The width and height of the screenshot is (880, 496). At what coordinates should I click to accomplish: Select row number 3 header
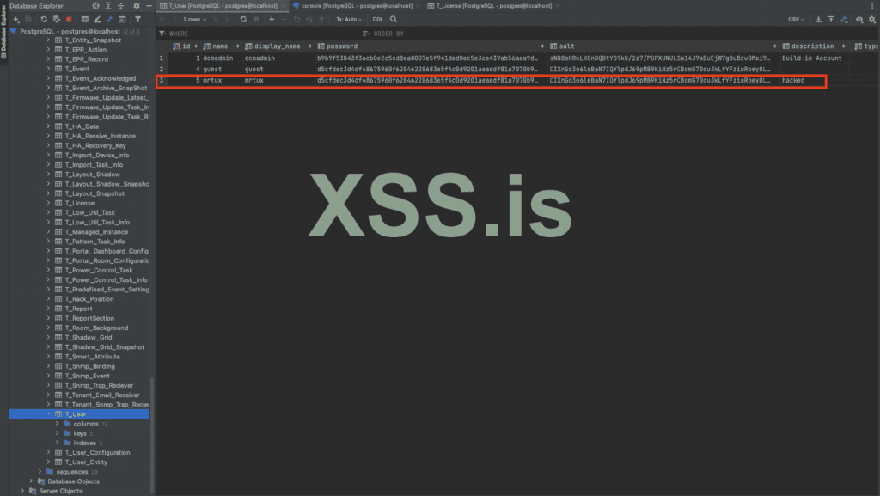(162, 80)
